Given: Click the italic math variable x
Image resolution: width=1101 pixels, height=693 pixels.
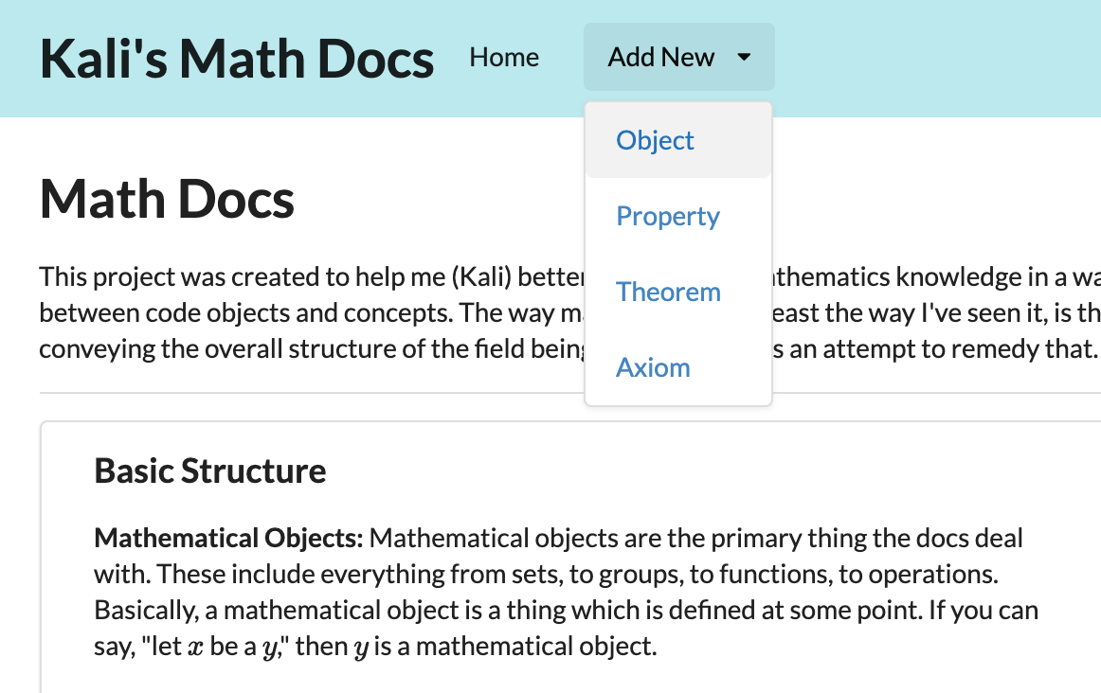Looking at the screenshot, I should 196,647.
